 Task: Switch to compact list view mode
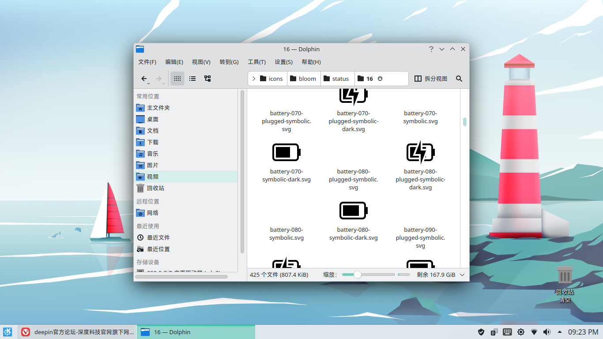tap(192, 79)
